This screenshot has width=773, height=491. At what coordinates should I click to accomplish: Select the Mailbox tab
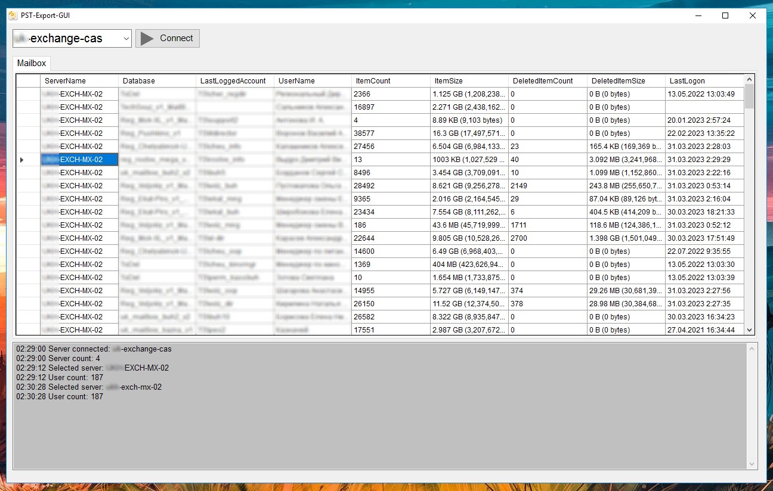tap(32, 63)
